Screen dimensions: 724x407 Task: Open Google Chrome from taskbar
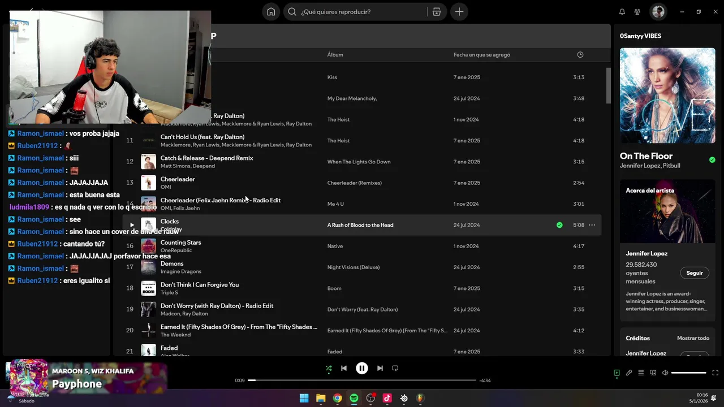pyautogui.click(x=337, y=398)
